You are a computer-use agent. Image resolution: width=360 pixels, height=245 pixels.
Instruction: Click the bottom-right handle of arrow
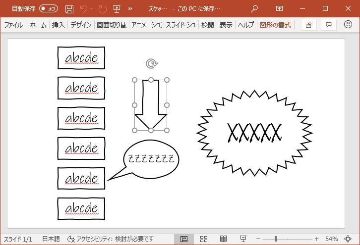[167, 130]
